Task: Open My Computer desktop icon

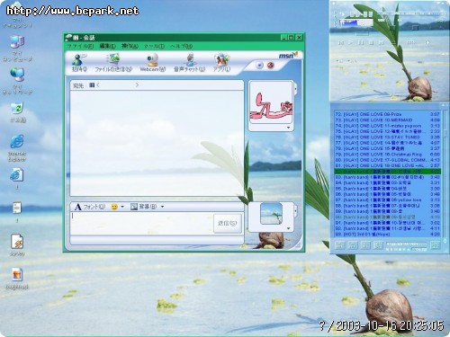Action: [x=17, y=49]
